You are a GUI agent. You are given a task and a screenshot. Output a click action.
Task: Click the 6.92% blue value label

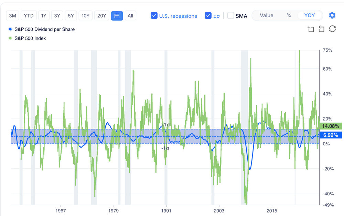pyautogui.click(x=331, y=135)
